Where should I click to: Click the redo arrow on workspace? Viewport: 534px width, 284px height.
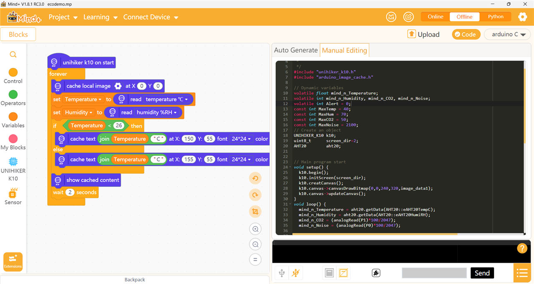point(255,195)
